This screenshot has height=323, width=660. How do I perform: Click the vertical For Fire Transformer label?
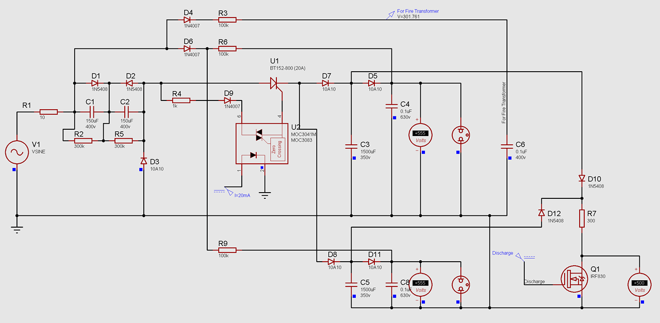(504, 103)
